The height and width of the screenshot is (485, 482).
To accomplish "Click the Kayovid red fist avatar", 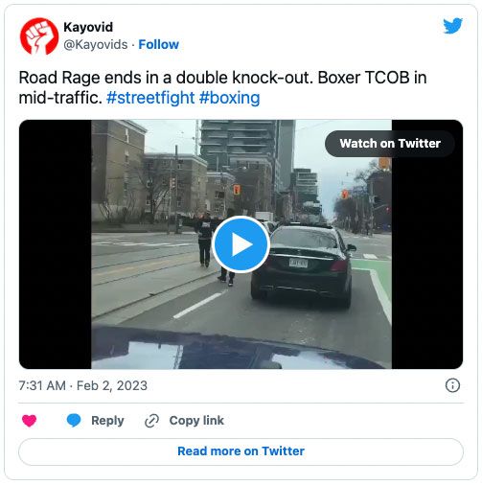I will [x=39, y=36].
